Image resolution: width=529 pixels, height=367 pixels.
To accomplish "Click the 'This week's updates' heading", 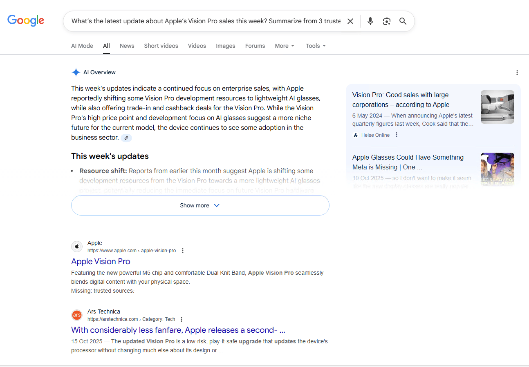I will [110, 156].
